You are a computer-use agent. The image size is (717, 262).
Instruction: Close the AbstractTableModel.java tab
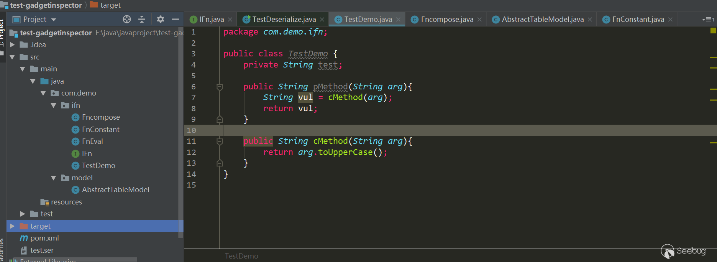[x=590, y=20]
